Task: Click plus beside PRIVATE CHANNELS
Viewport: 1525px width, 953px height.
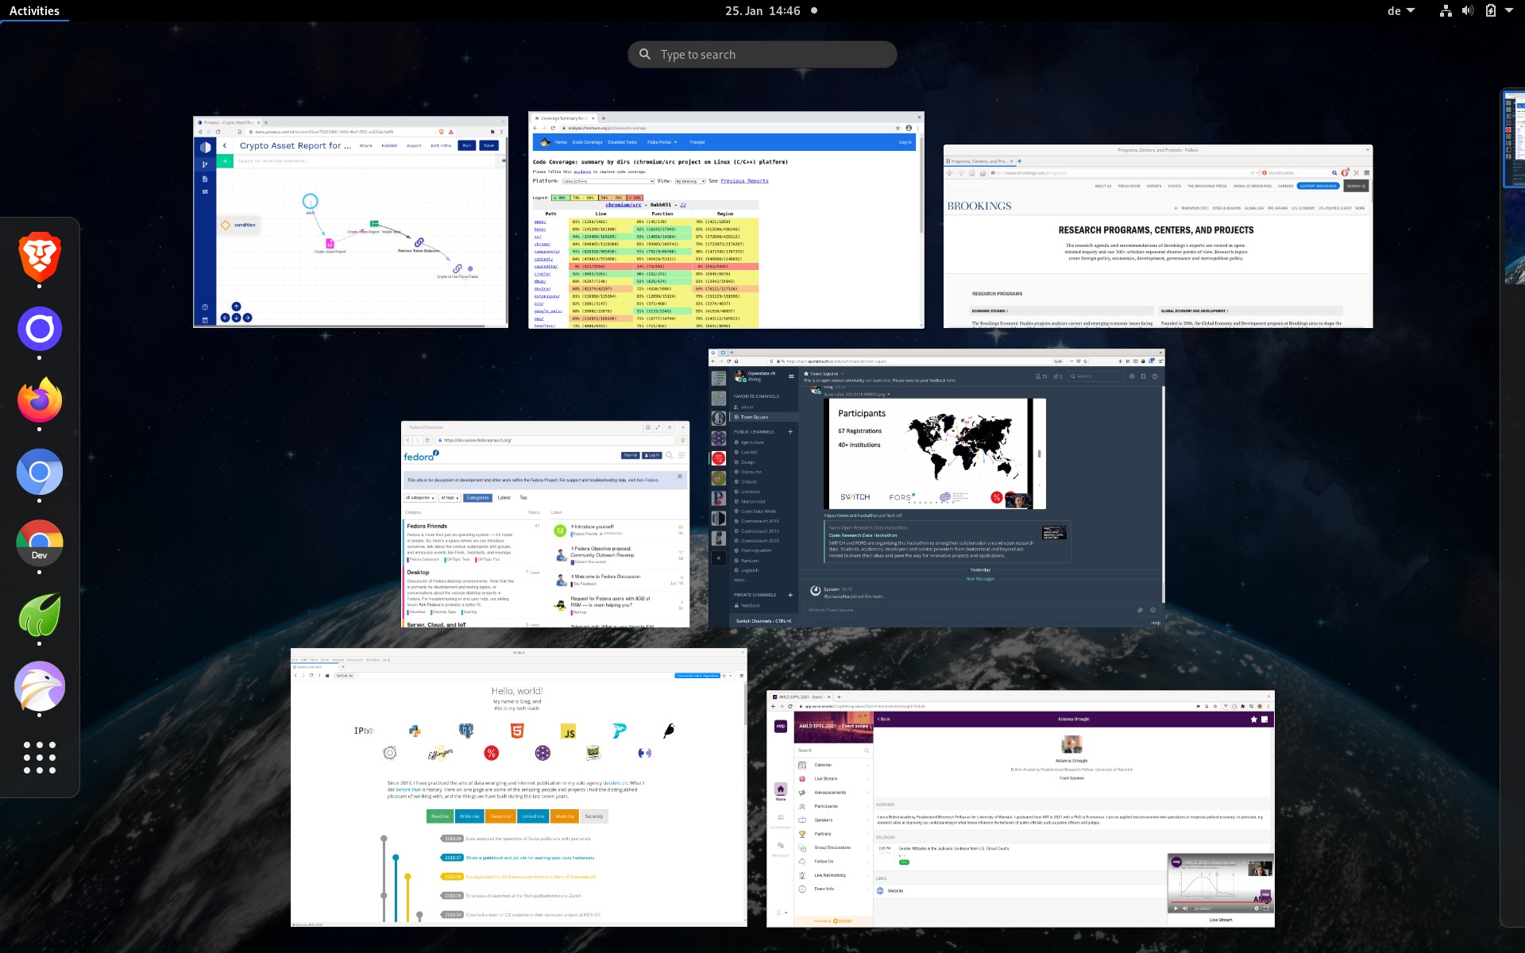Action: pyautogui.click(x=790, y=595)
